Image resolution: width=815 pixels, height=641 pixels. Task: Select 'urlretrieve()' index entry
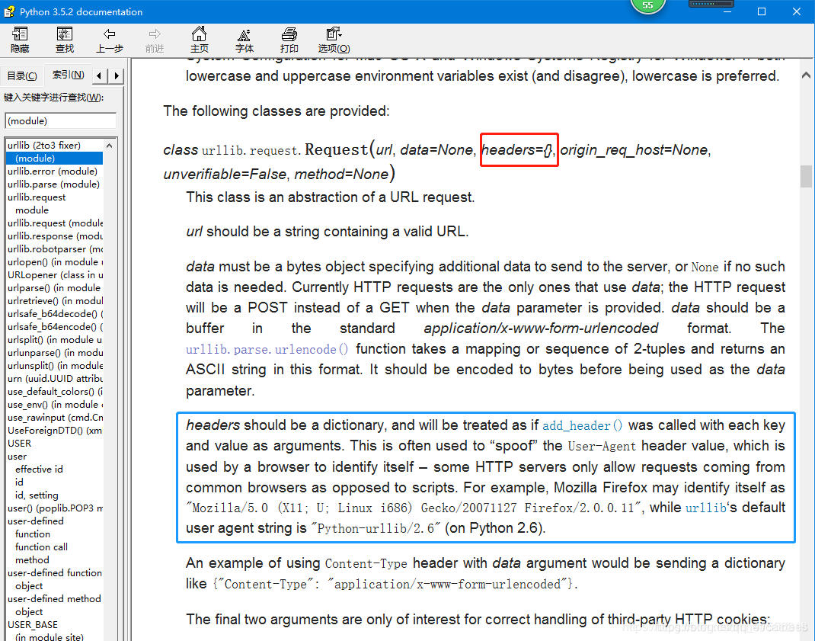pyautogui.click(x=55, y=301)
